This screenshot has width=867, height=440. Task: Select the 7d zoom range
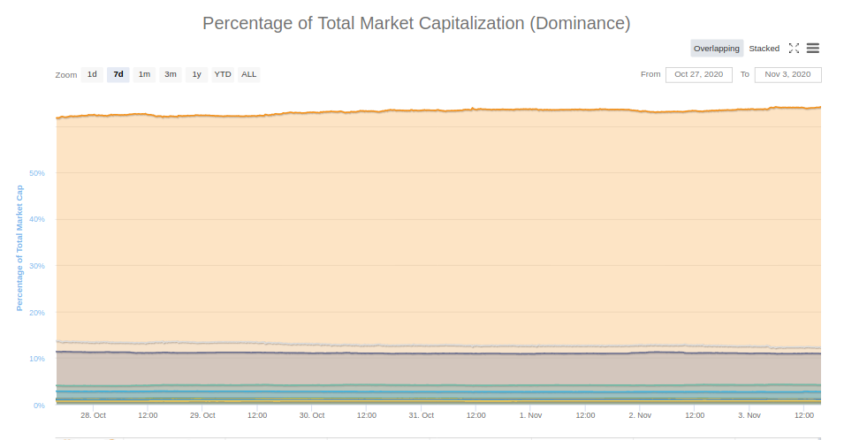click(118, 74)
